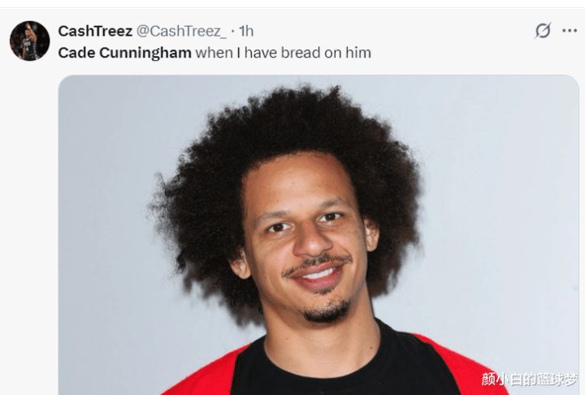
Task: Select the bold Cade Cunningham text
Action: (124, 53)
